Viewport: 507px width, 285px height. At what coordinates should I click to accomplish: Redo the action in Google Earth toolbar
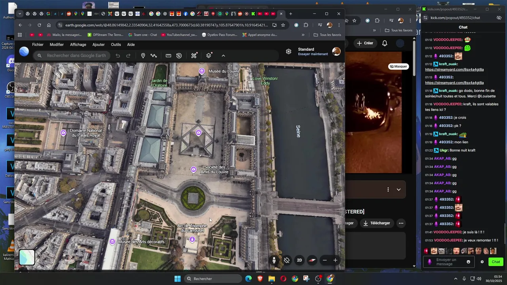(128, 56)
